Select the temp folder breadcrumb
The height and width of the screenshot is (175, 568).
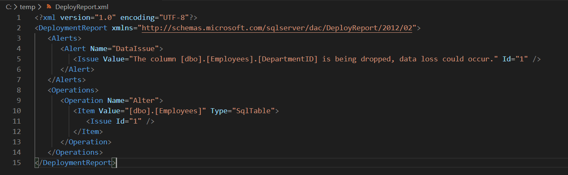[27, 7]
